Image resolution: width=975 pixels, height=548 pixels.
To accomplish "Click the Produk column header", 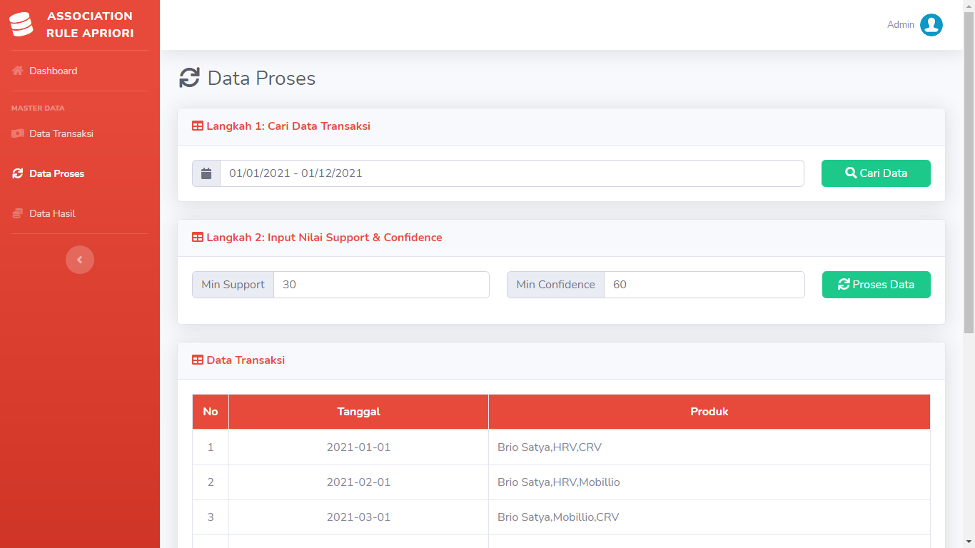I will [x=709, y=412].
